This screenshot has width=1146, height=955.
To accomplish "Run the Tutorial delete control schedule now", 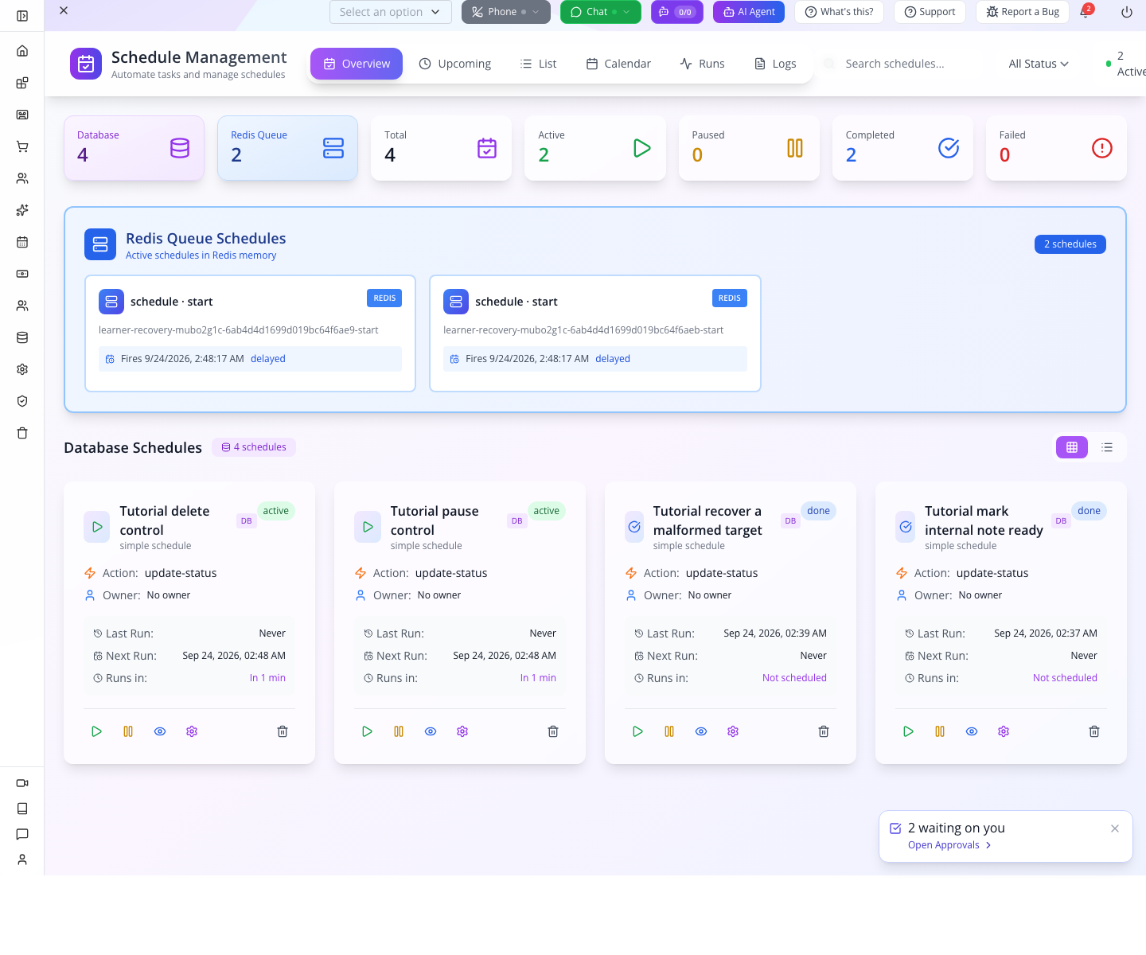I will click(96, 731).
